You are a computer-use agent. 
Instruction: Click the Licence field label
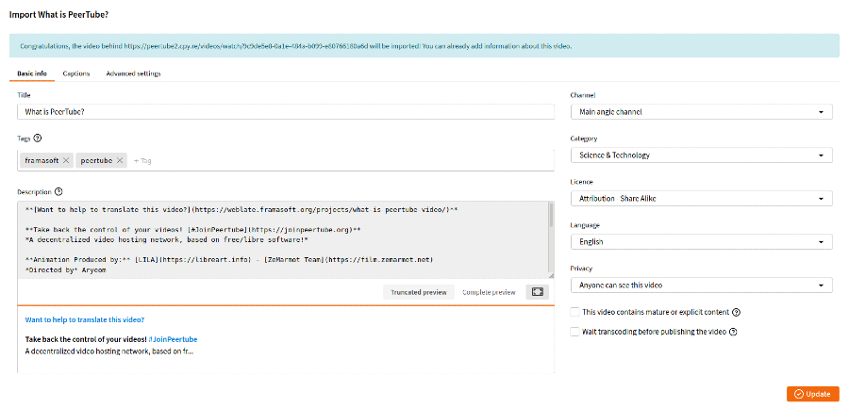[x=583, y=182]
